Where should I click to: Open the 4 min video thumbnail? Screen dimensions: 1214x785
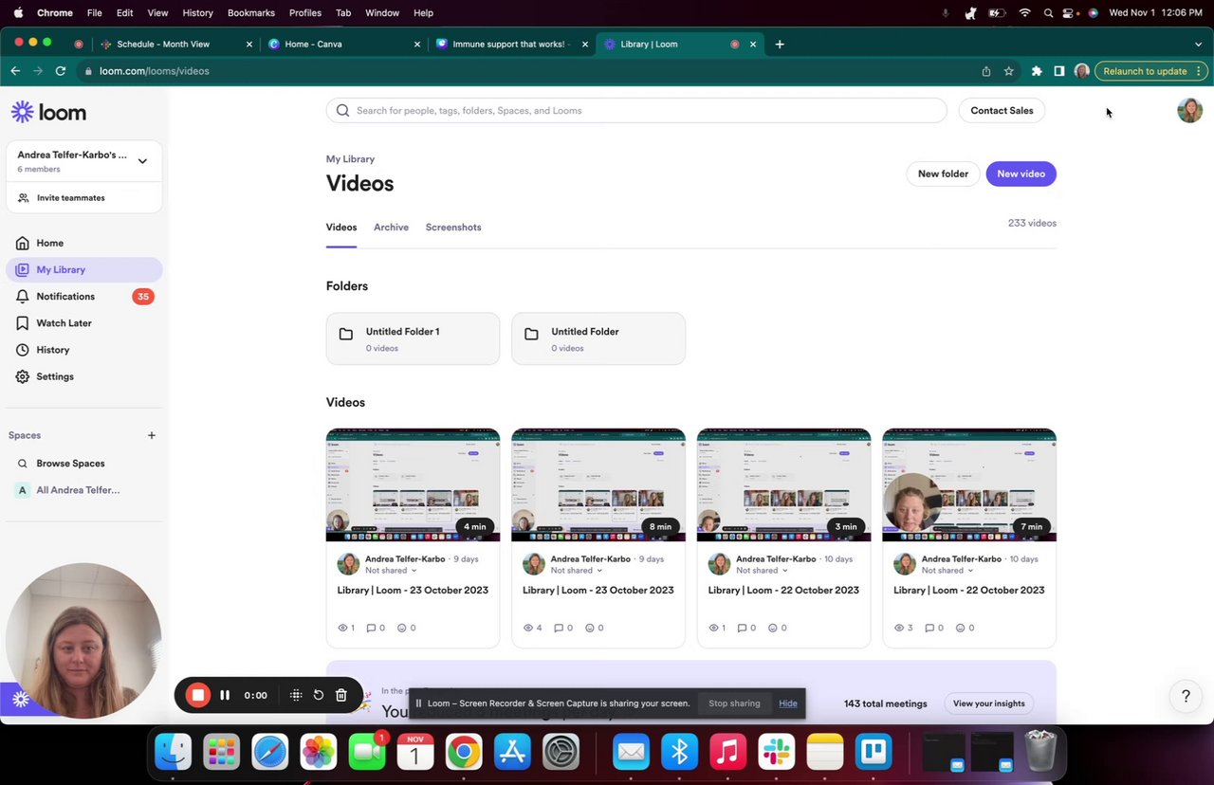[413, 484]
